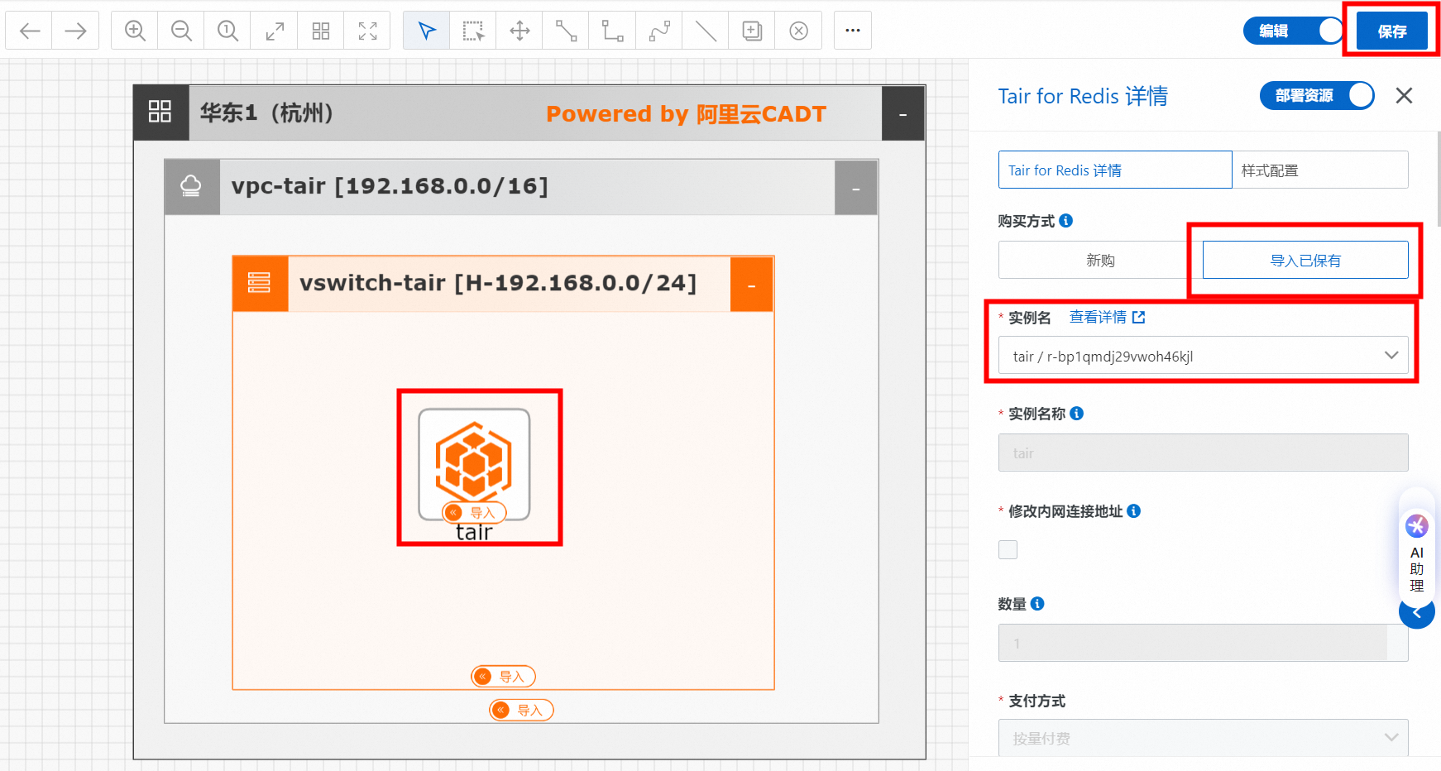Click the 购买方式 info icon
The image size is (1441, 771).
click(1066, 221)
